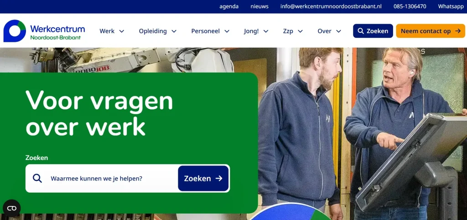The height and width of the screenshot is (220, 467).
Task: Click the Werkcentrum Noordoost-Brabant logo
Action: (44, 31)
